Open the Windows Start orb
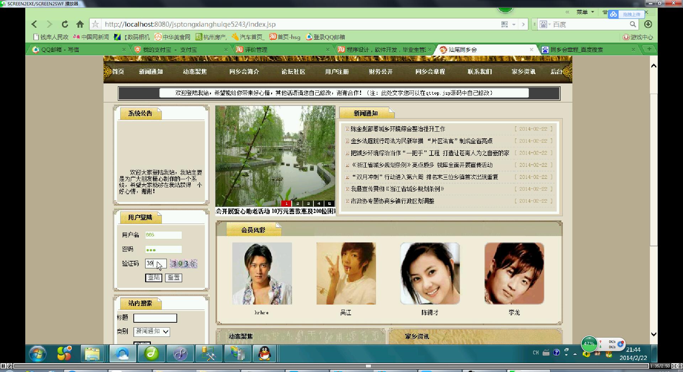The height and width of the screenshot is (372, 683). 37,354
